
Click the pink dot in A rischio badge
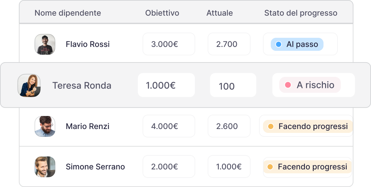pyautogui.click(x=288, y=85)
